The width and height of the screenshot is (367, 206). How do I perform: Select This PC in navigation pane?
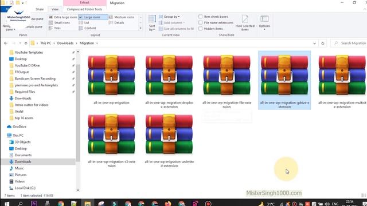[x=18, y=136]
